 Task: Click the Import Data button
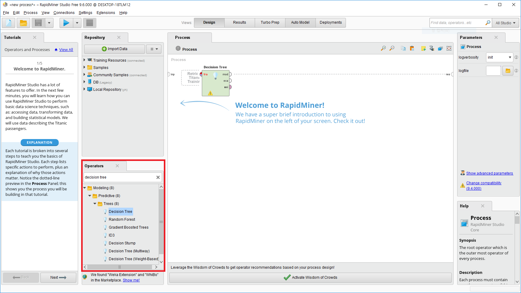pyautogui.click(x=115, y=49)
